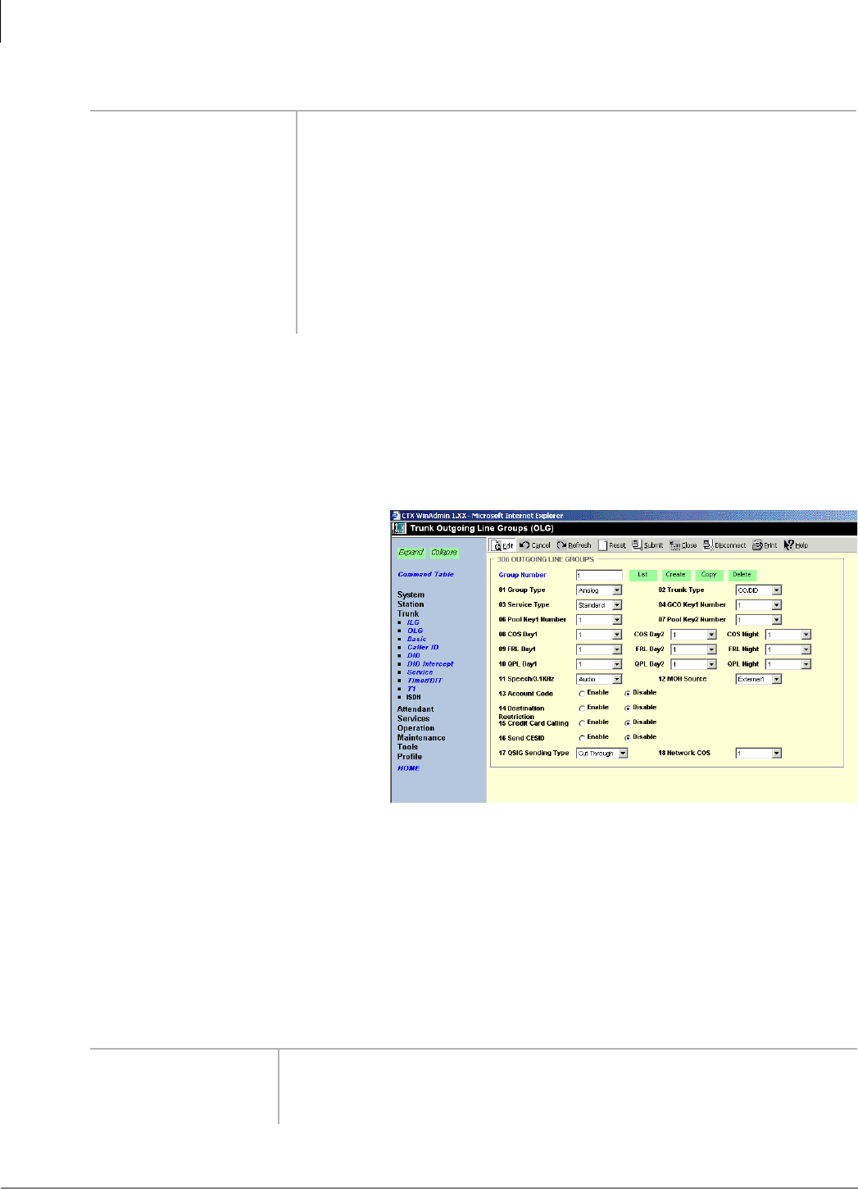Image resolution: width=858 pixels, height=1189 pixels.
Task: Open the 01 Group Type dropdown
Action: coord(599,590)
